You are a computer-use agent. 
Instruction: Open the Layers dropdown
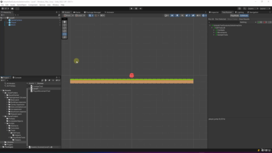[x=253, y=8]
